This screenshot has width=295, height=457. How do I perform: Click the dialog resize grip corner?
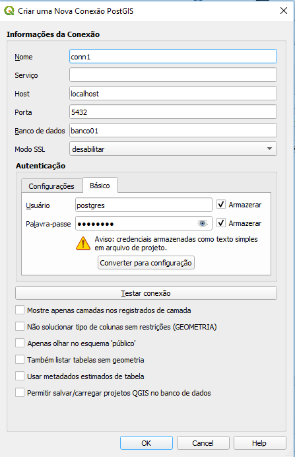click(290, 452)
